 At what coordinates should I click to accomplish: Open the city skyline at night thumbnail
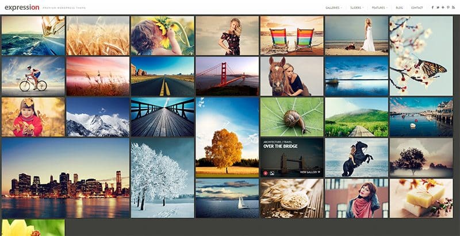tap(66, 178)
